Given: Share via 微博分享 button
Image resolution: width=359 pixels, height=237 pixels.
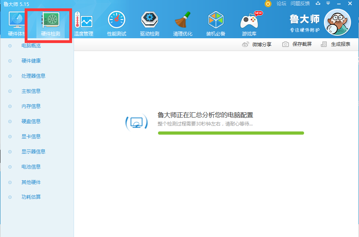Looking at the screenshot, I should click(262, 45).
